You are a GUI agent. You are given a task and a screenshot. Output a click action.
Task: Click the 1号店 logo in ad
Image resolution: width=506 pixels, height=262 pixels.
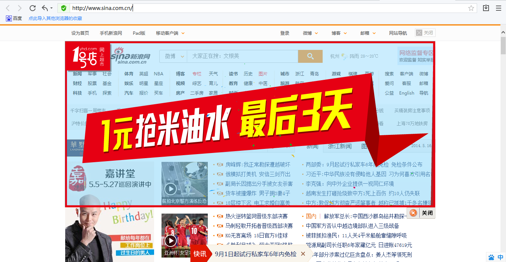click(x=88, y=56)
